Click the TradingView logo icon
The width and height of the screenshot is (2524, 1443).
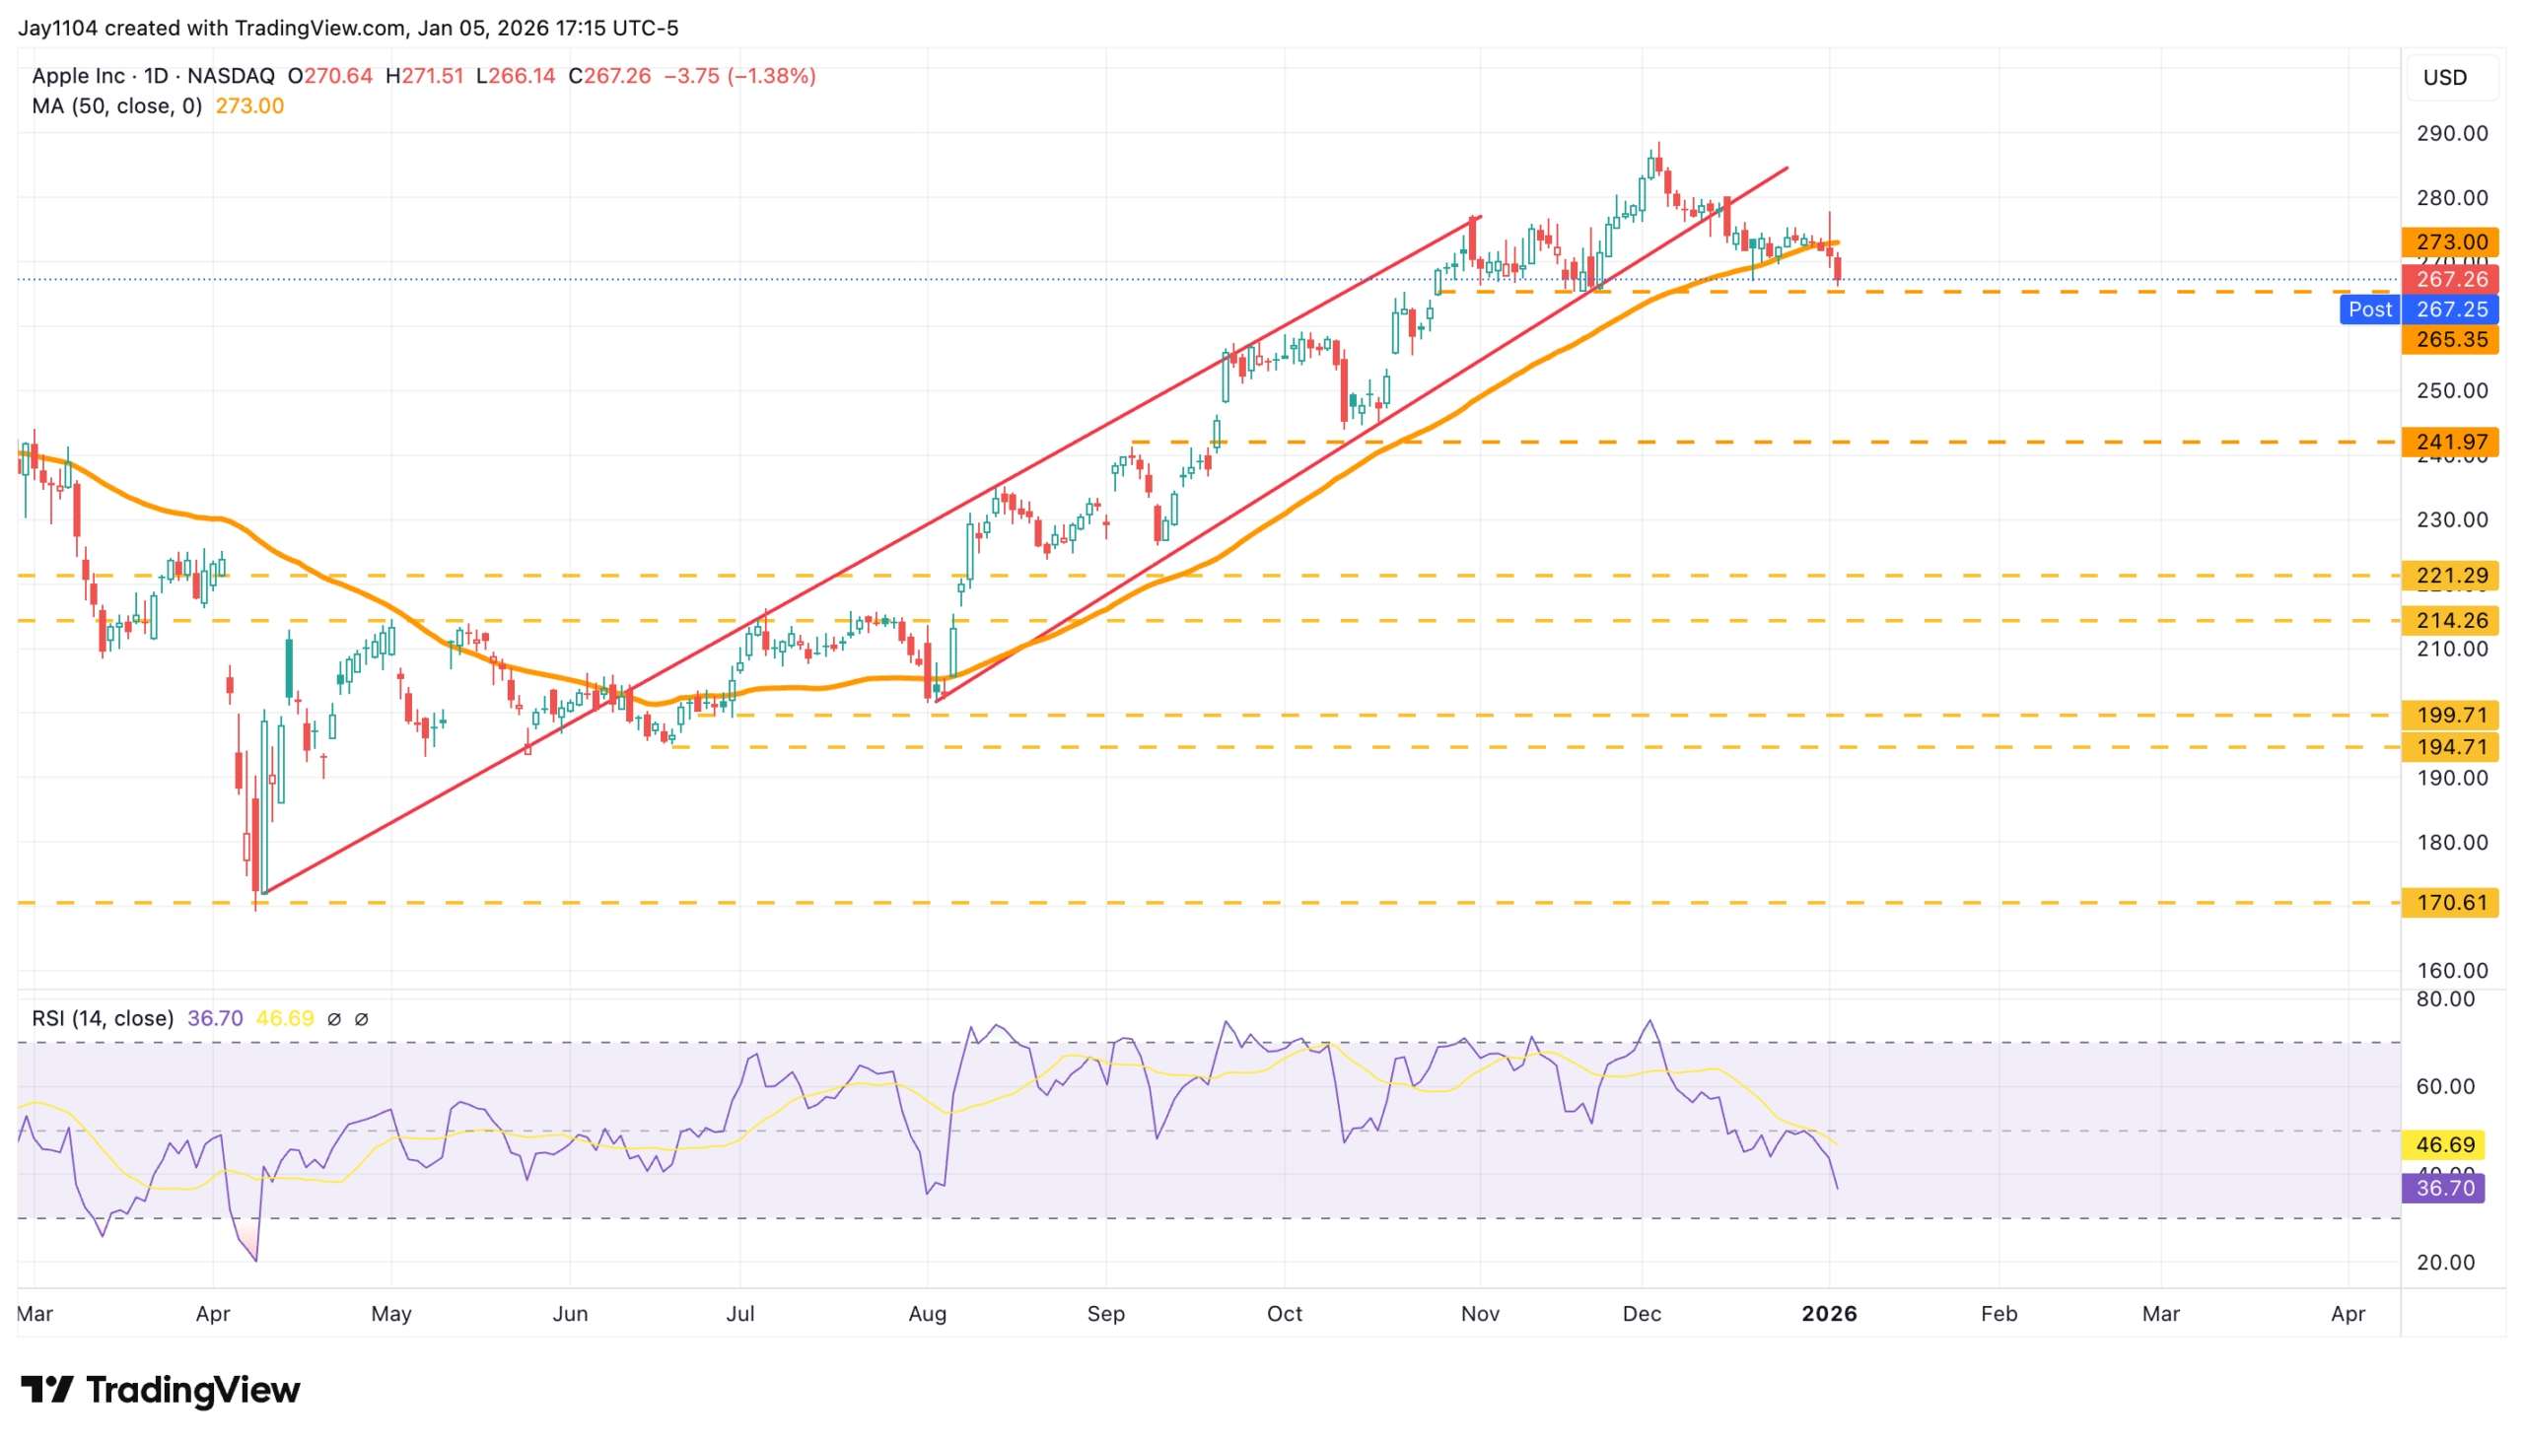click(x=46, y=1390)
